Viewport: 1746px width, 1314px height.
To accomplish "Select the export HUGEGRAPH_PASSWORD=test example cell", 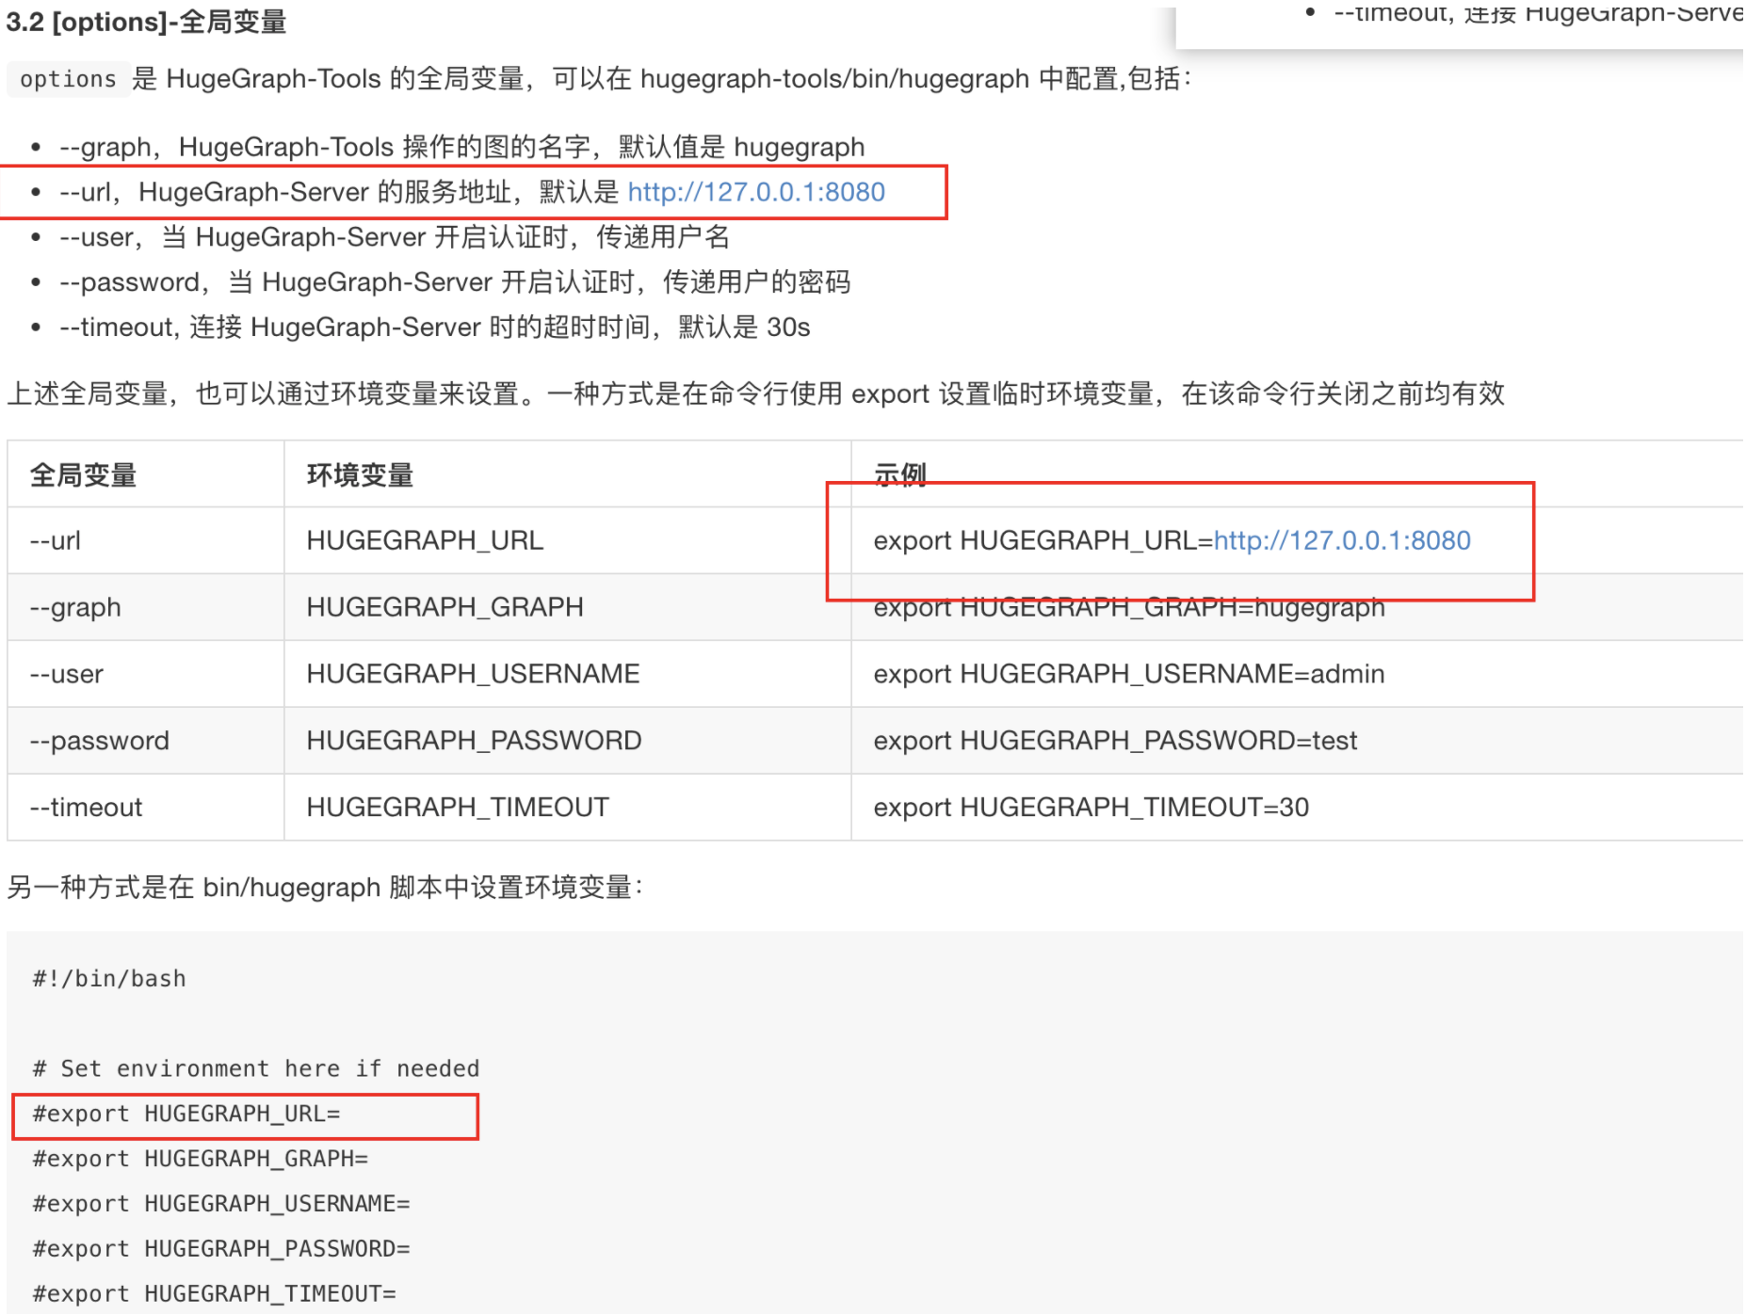I will pos(1115,741).
